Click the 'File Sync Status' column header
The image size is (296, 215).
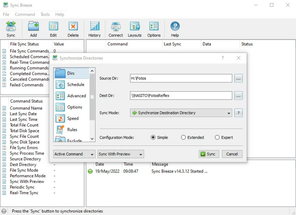(x=30, y=44)
